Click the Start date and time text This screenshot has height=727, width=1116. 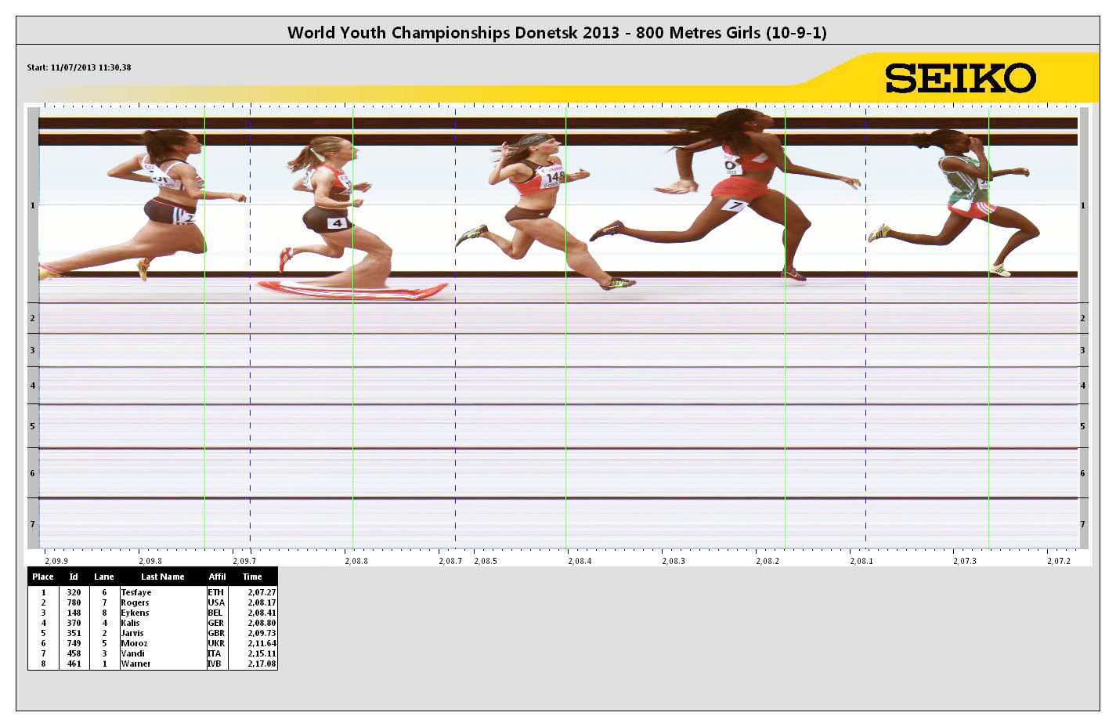coord(79,67)
